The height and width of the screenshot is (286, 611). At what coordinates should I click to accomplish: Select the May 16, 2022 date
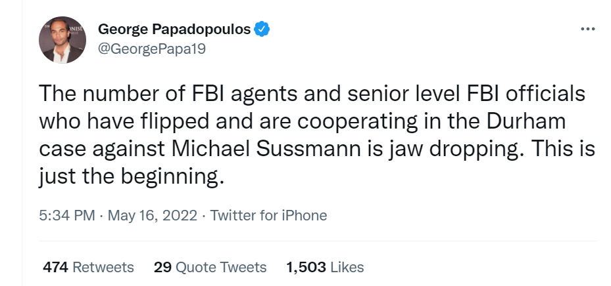tap(153, 215)
